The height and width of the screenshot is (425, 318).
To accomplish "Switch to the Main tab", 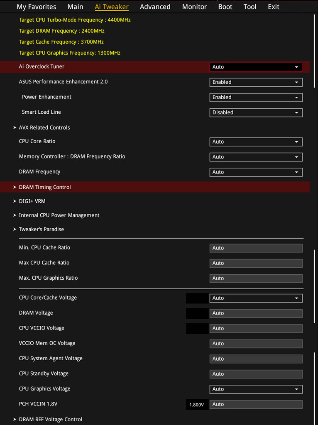I will [x=76, y=7].
